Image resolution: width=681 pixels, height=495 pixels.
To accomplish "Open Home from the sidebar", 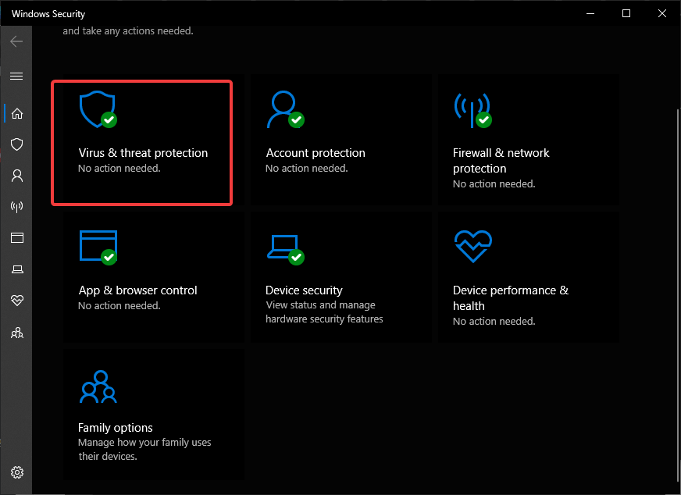I will 16,113.
